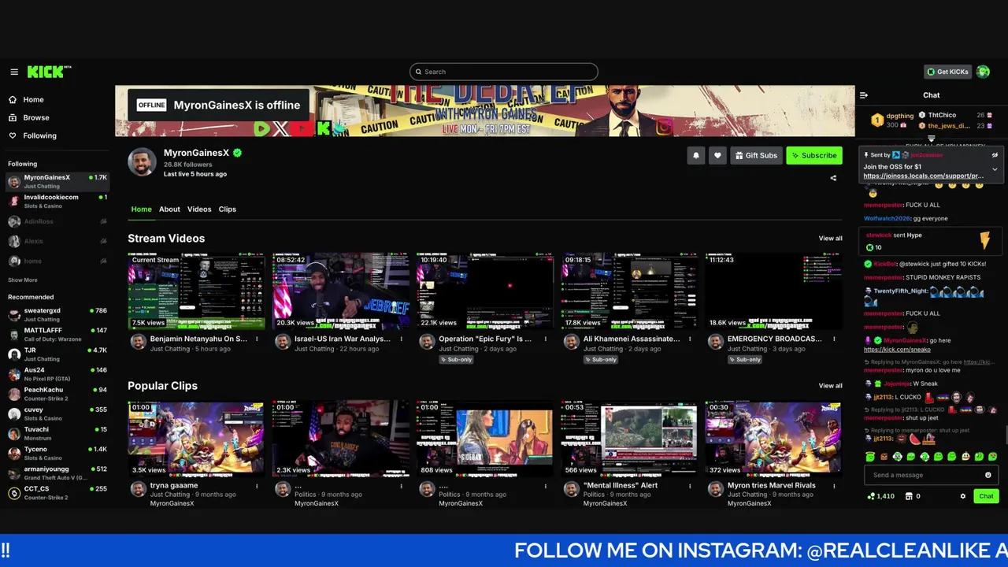The image size is (1008, 567).
Task: Switch to the About tab
Action: (169, 209)
